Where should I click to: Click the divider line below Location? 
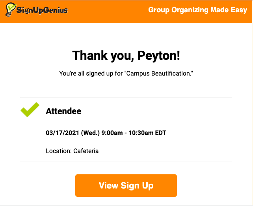126,161
